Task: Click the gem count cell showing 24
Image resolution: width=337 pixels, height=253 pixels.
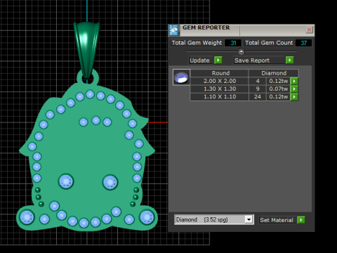Action: point(258,97)
